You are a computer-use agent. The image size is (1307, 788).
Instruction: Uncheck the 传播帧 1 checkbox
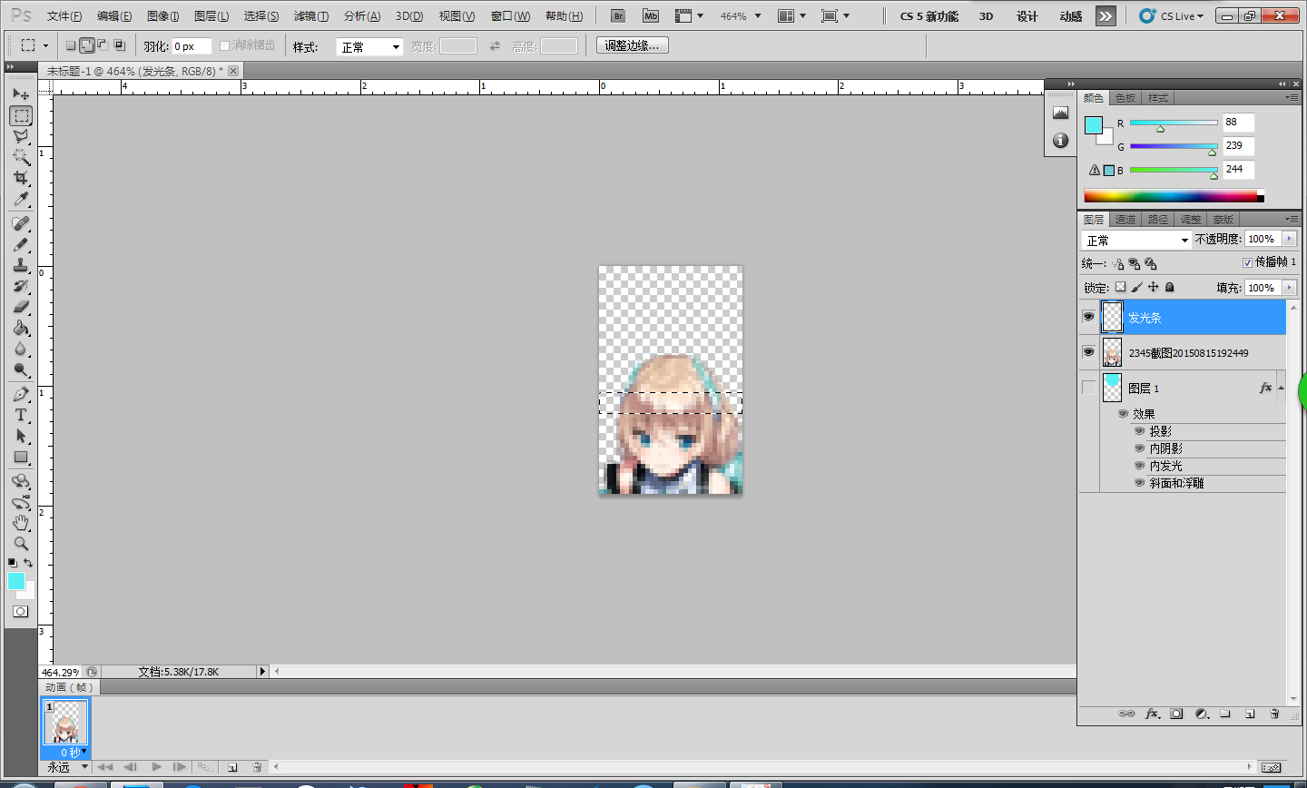point(1247,262)
